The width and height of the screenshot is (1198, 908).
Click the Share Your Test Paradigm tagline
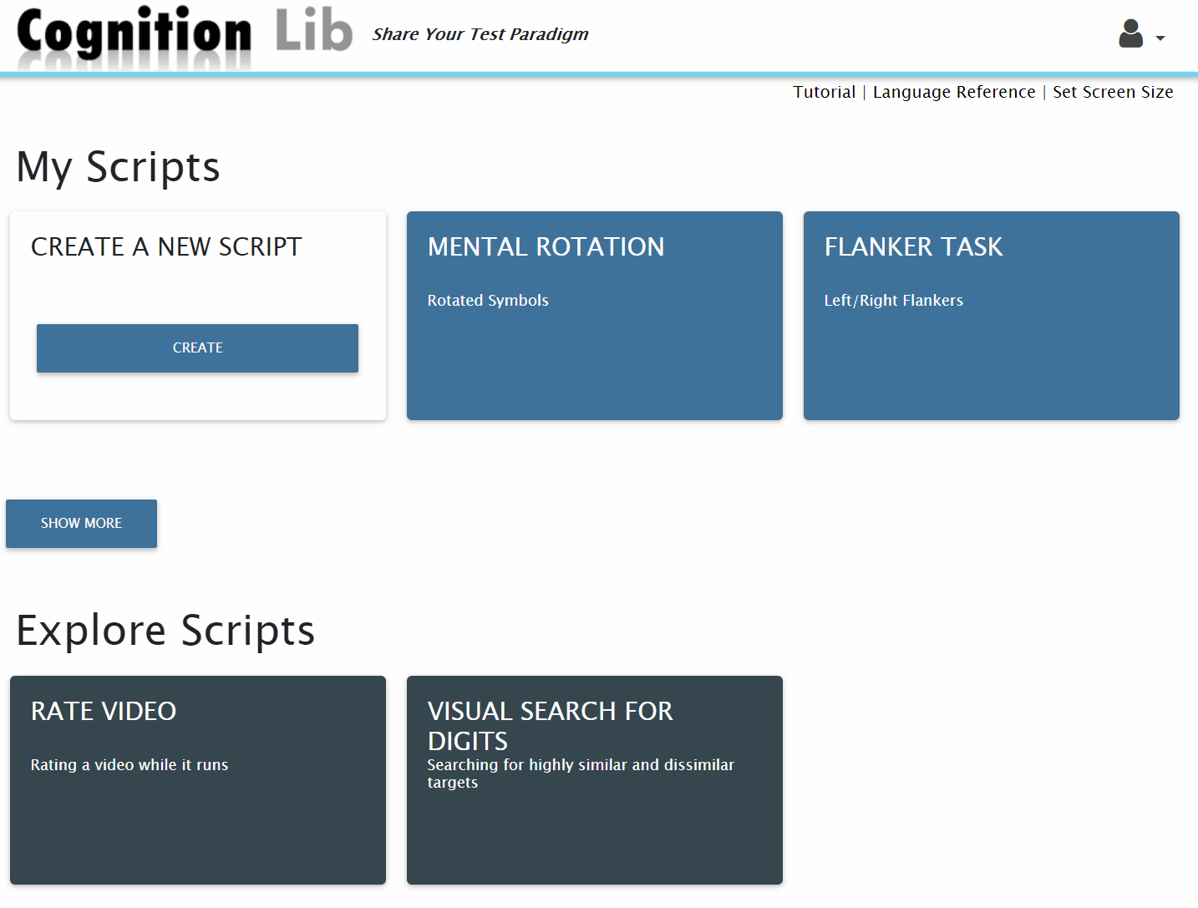click(480, 34)
